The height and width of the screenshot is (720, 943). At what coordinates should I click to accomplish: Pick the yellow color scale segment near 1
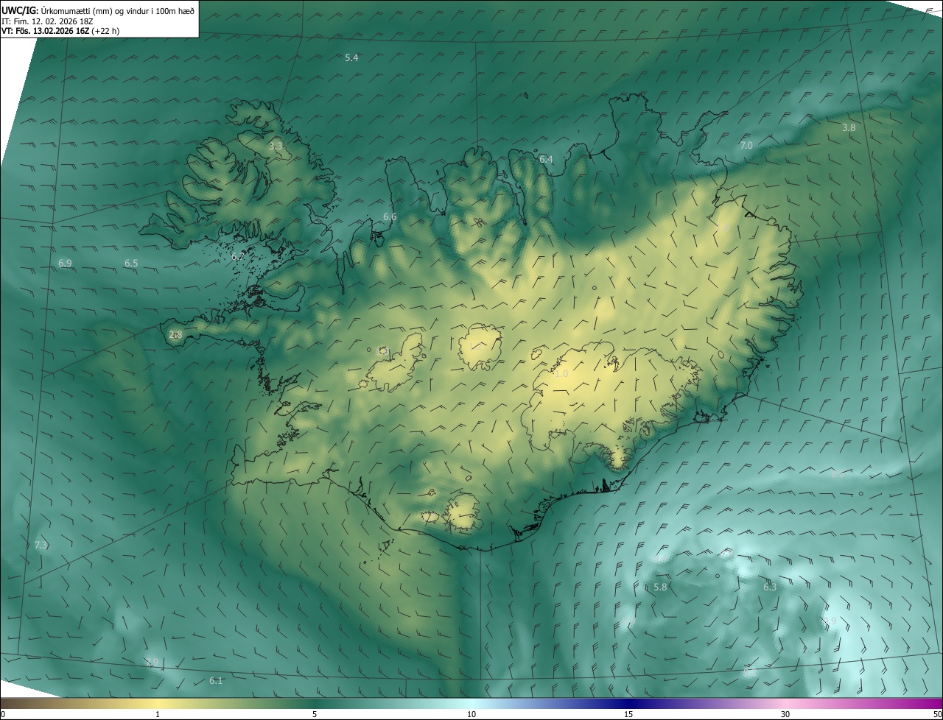(x=158, y=703)
